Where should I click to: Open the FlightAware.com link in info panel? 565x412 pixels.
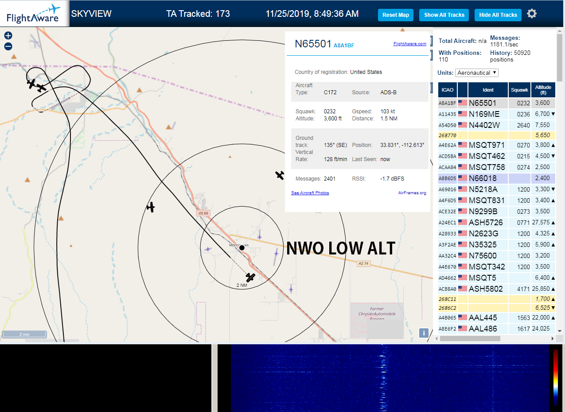[x=409, y=44]
